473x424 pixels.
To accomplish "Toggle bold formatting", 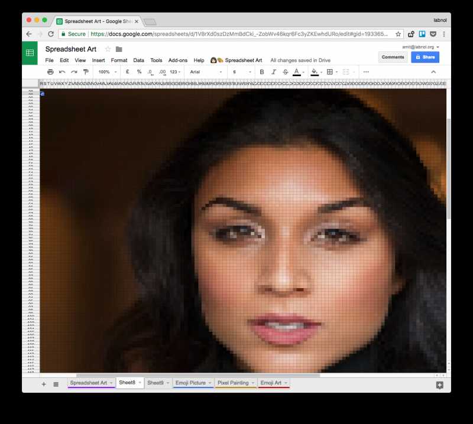I will (x=261, y=71).
